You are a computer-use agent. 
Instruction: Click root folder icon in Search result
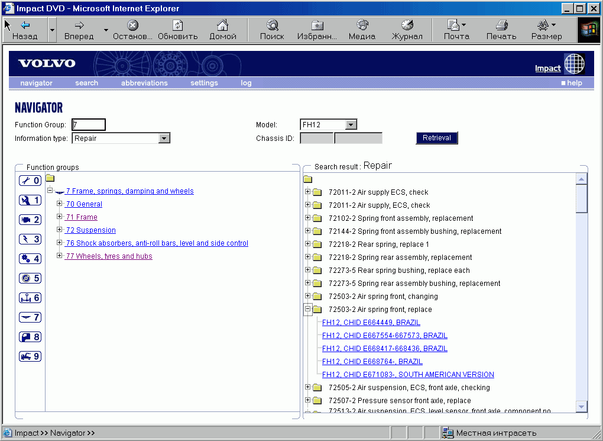click(x=307, y=179)
